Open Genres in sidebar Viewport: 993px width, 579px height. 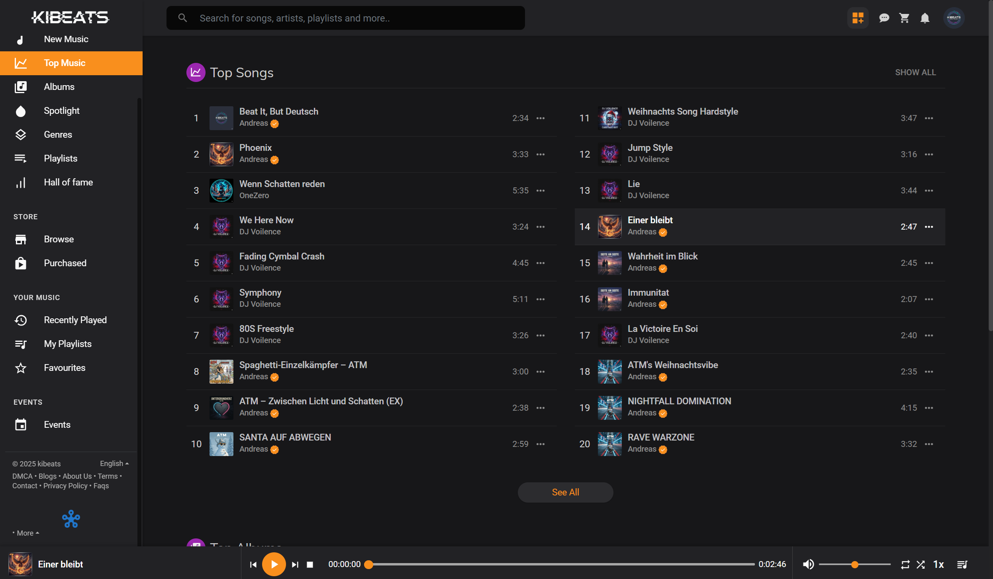pos(58,135)
